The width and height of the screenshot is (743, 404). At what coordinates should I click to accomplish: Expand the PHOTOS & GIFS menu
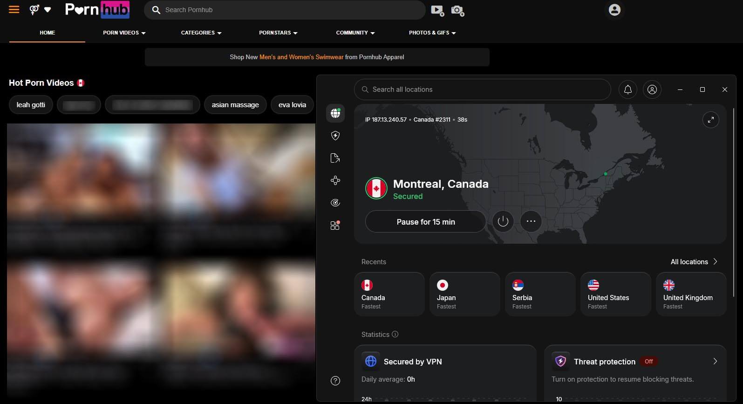tap(432, 33)
